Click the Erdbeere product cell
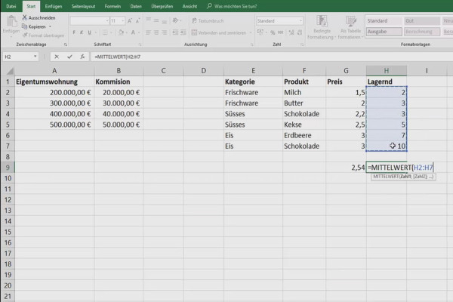This screenshot has height=302, width=453. 304,135
